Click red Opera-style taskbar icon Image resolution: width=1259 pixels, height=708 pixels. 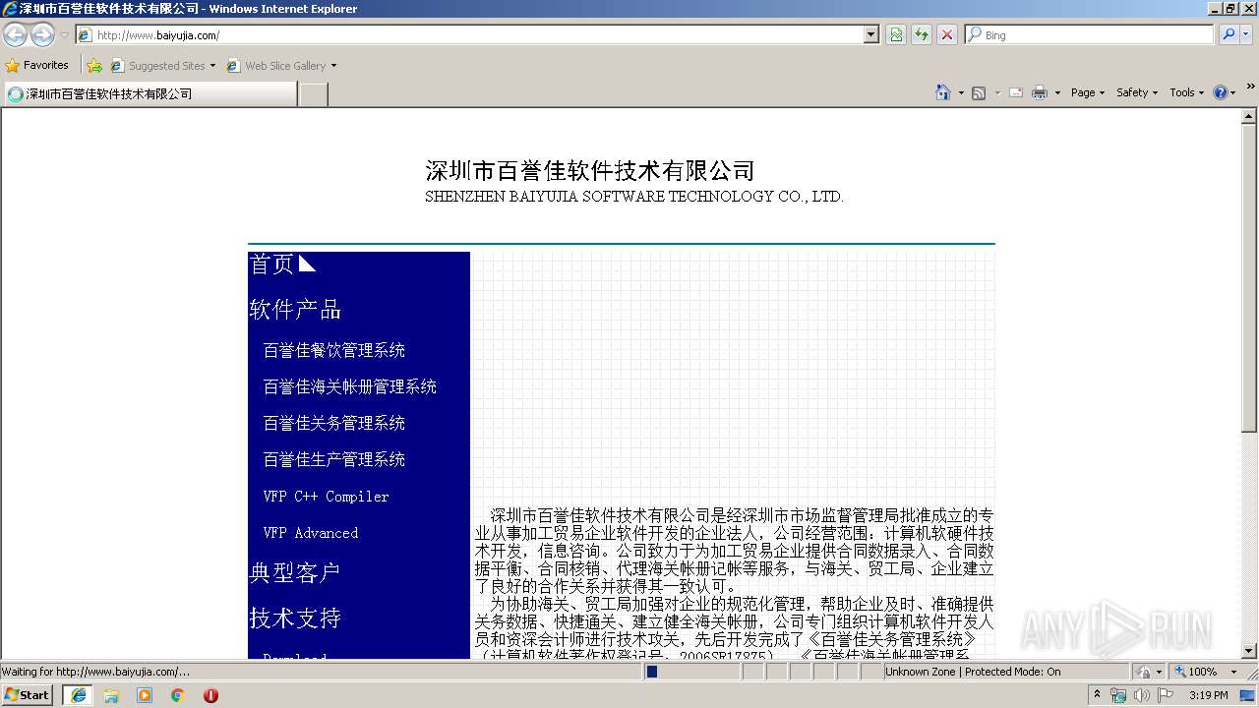coord(210,695)
